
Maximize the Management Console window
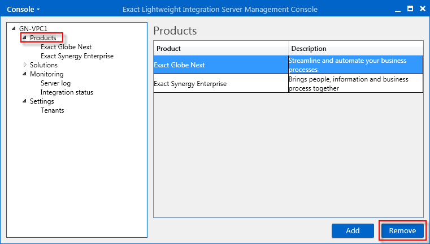[410, 9]
